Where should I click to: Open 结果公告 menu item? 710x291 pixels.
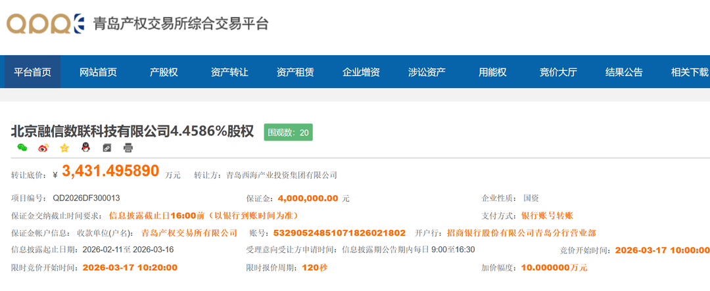(624, 72)
